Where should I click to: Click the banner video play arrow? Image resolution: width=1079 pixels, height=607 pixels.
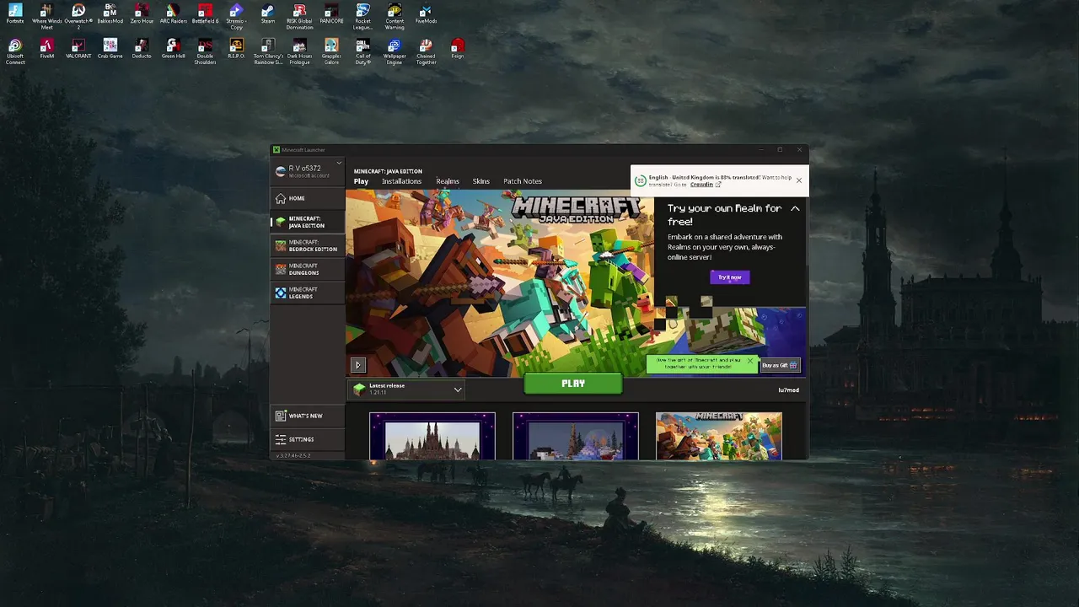[x=357, y=365]
